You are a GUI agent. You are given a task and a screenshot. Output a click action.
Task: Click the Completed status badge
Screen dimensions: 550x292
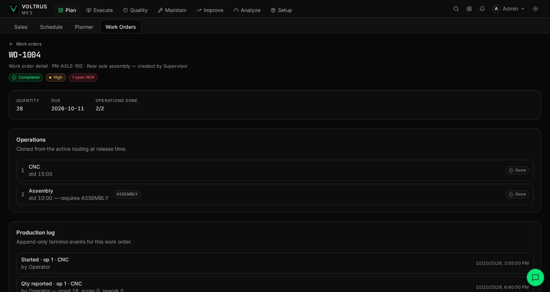pos(26,78)
